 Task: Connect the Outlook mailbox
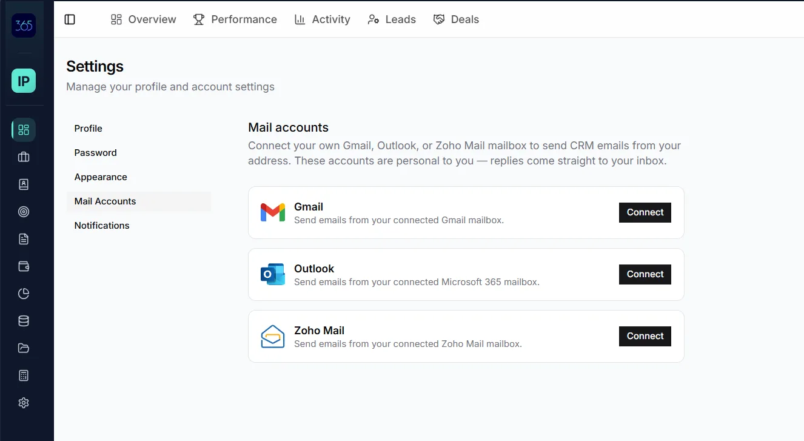[645, 274]
